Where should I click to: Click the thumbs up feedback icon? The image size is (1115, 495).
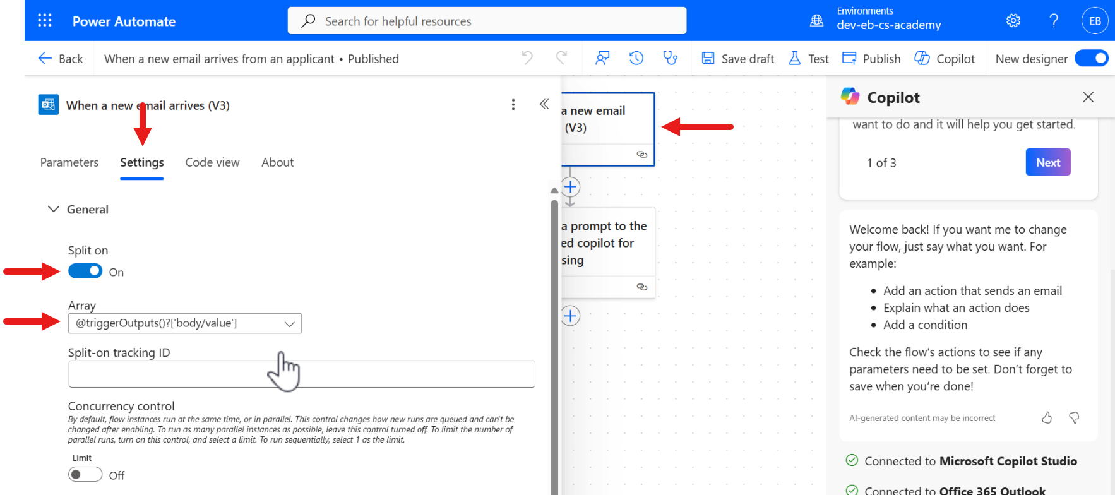pos(1047,417)
